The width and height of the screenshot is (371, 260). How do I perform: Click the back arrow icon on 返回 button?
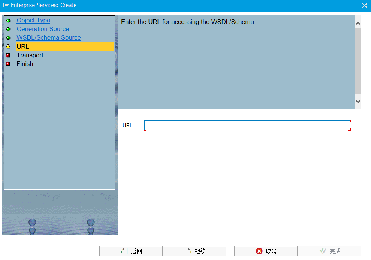point(124,251)
